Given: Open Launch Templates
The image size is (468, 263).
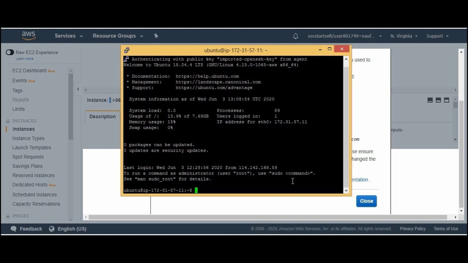Looking at the screenshot, I should pos(31,148).
